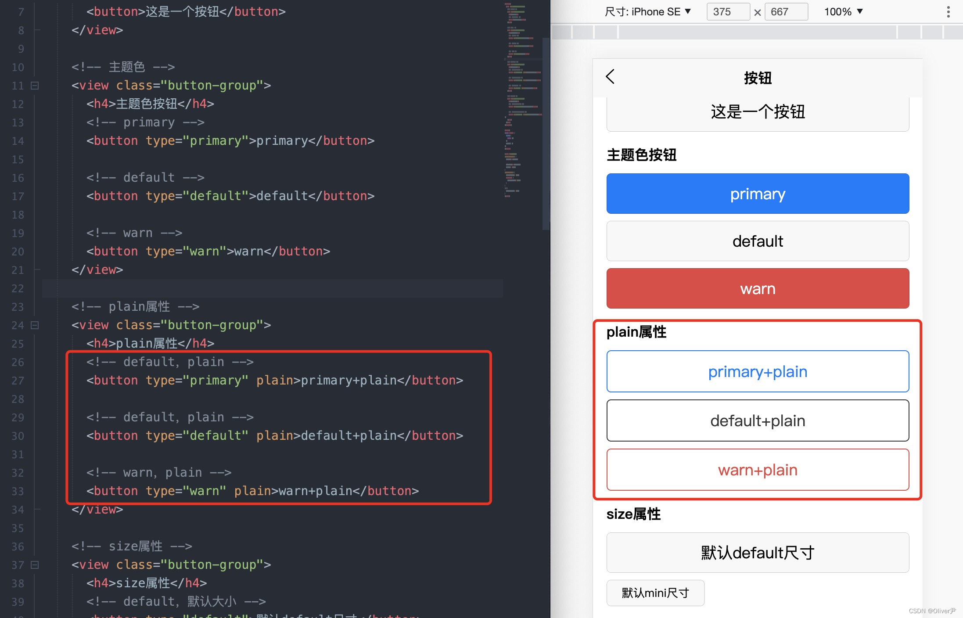Click the plain属性 heading in preview
The width and height of the screenshot is (963, 618).
[636, 332]
